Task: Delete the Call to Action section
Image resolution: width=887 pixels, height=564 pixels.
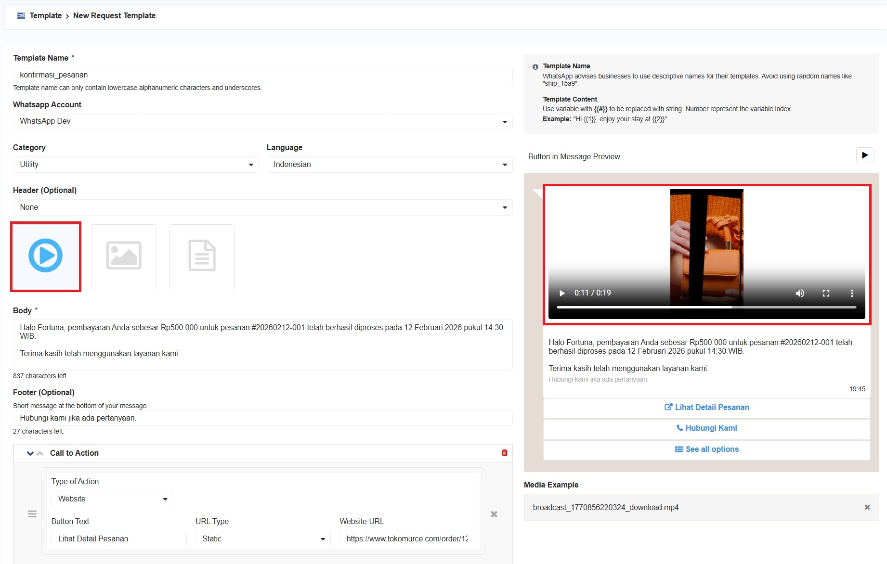Action: 504,453
